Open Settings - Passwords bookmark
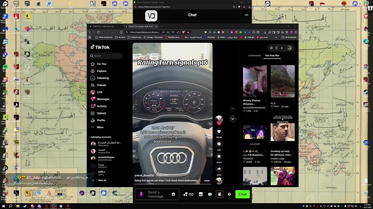 153,37
